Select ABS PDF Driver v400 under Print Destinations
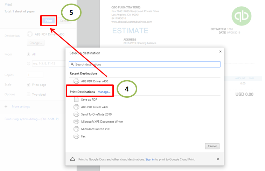 tap(95, 107)
